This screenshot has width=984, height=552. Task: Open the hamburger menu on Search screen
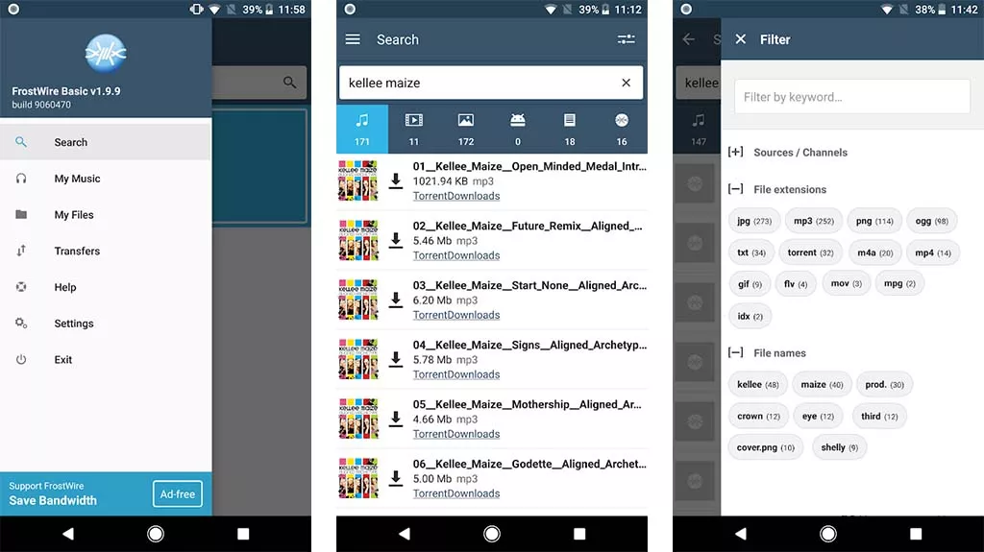tap(353, 39)
